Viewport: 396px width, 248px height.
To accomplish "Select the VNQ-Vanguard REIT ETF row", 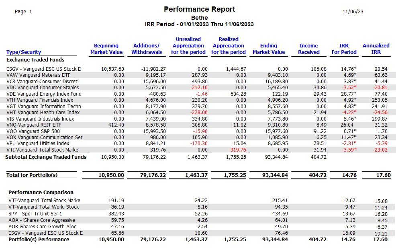I will [198, 125].
